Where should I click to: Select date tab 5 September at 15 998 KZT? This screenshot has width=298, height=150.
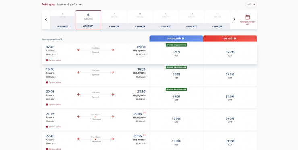coord(62,20)
